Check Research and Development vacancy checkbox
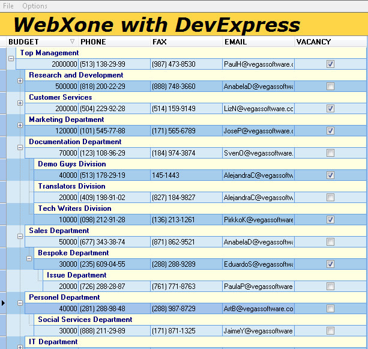The width and height of the screenshot is (368, 349). [x=330, y=86]
